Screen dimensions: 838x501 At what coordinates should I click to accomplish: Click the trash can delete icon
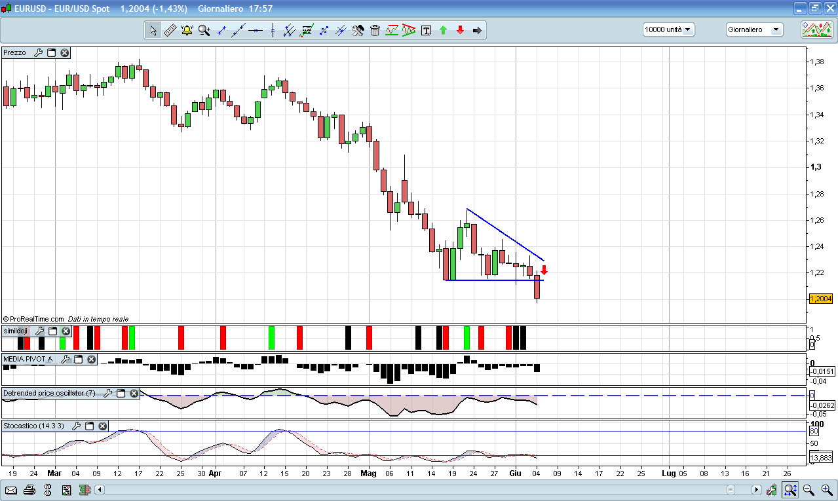pos(375,30)
